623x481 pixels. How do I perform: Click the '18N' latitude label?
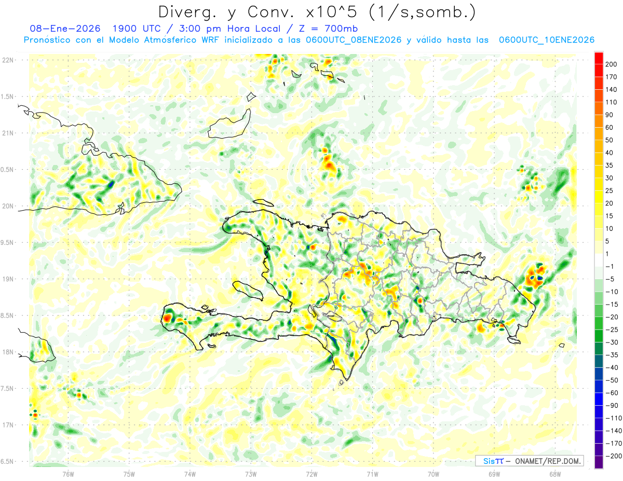pos(8,352)
